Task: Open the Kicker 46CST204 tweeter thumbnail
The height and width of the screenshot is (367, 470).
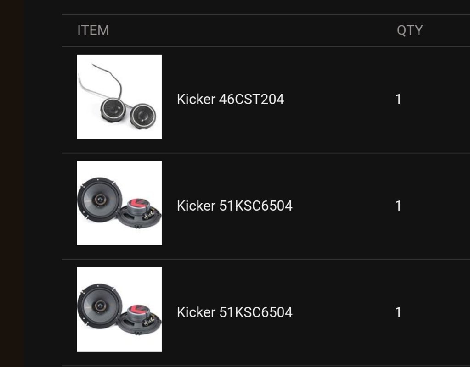Action: 119,96
